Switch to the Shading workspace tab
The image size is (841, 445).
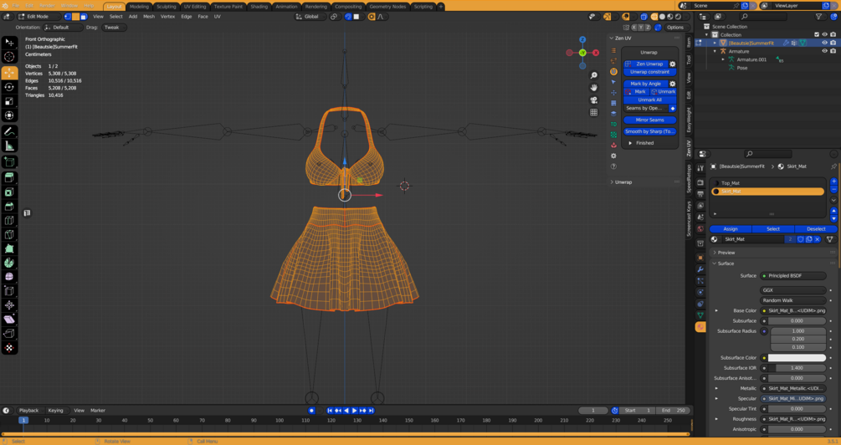[259, 7]
